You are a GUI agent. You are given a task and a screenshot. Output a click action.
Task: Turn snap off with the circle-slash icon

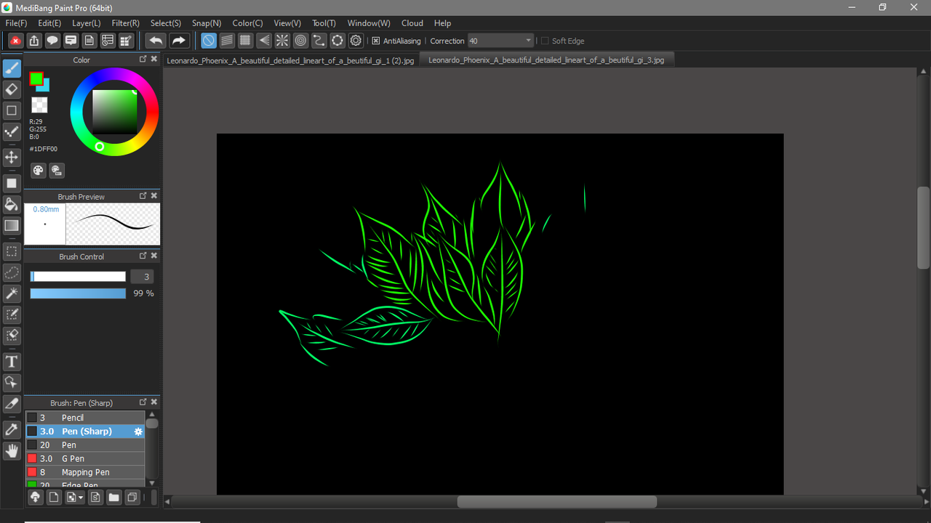click(209, 41)
